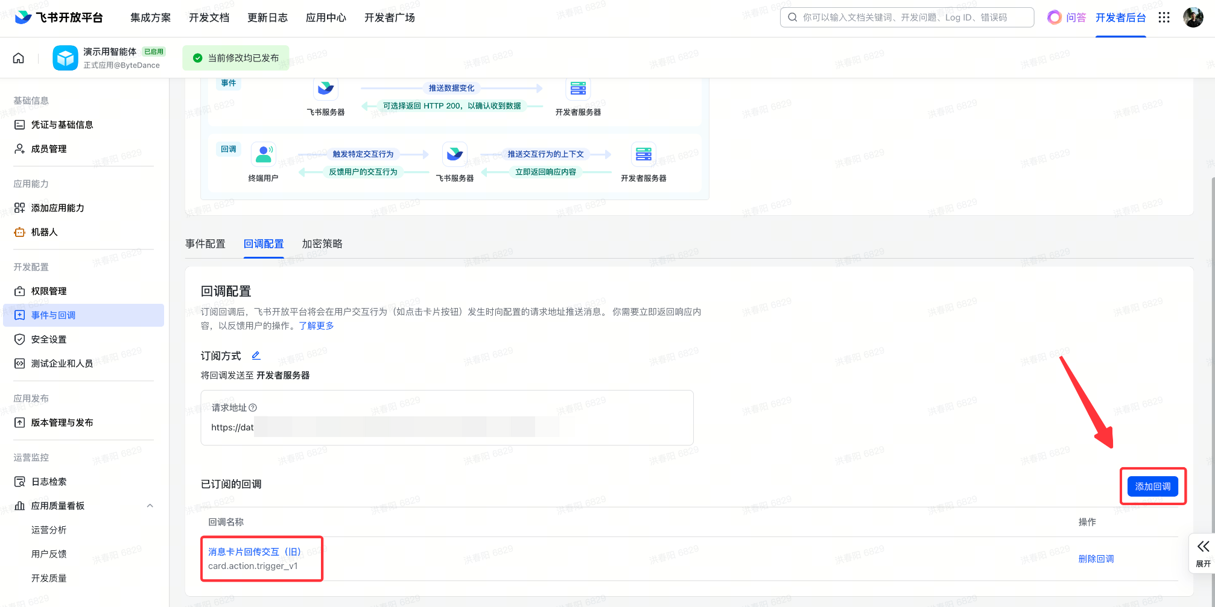
Task: Click the 已订阅的回调 heading
Action: 231,484
